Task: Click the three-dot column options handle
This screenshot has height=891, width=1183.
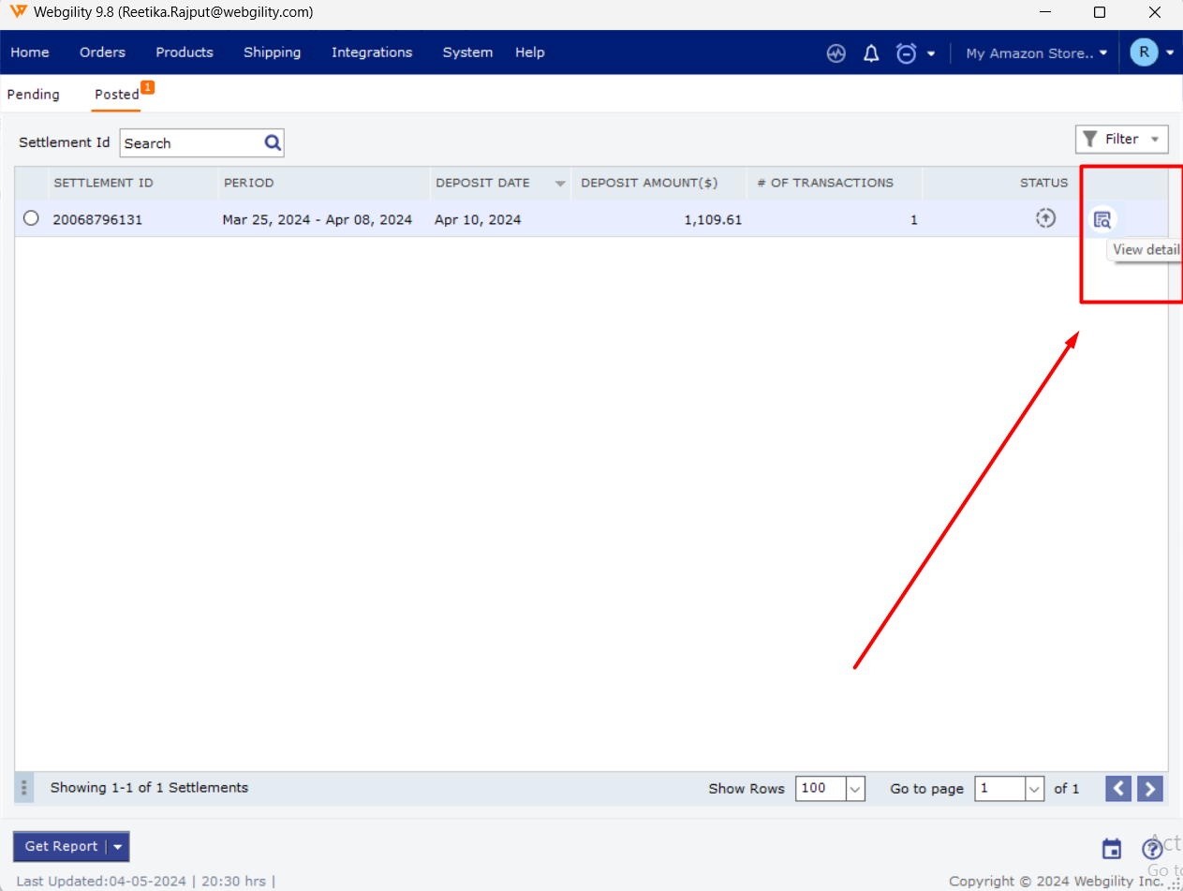Action: pyautogui.click(x=24, y=788)
